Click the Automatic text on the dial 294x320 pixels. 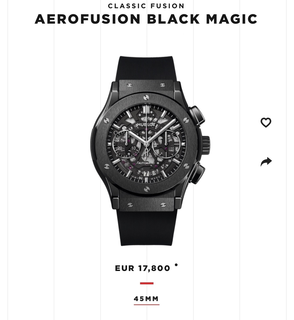146,163
